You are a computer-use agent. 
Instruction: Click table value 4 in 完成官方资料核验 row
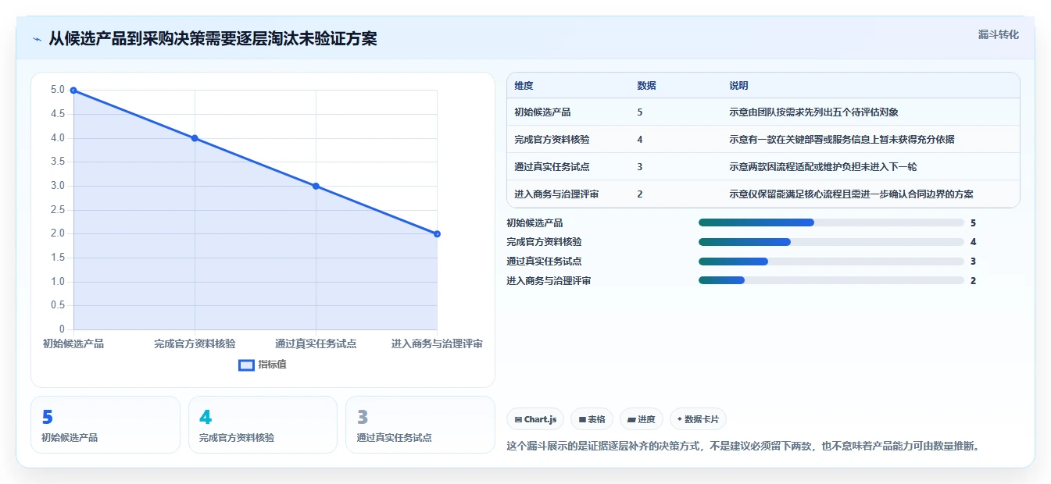coord(640,140)
